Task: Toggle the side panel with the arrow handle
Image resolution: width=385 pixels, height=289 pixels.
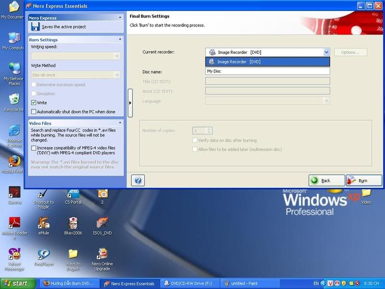Action: tap(130, 103)
